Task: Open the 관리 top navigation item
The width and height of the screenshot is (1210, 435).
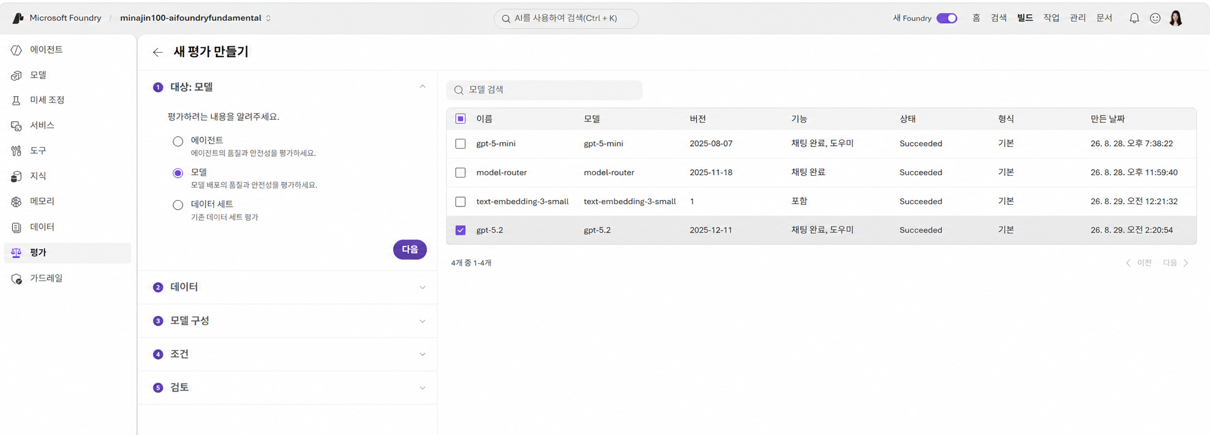Action: [1077, 18]
